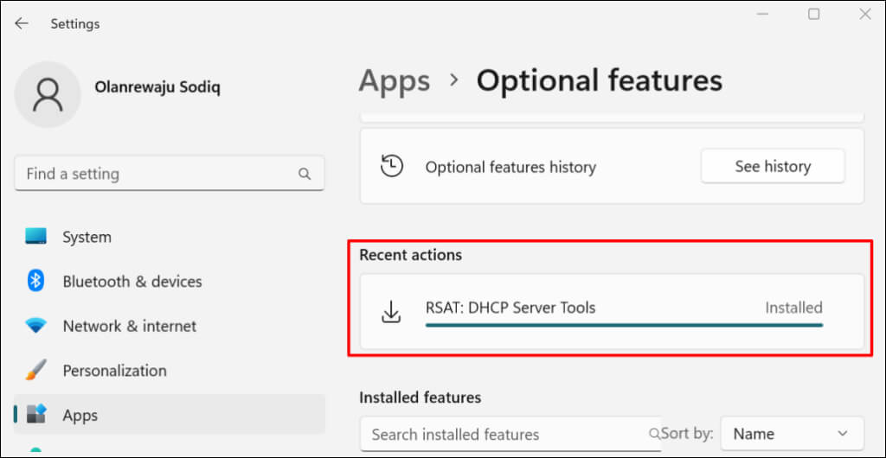The image size is (886, 458).
Task: Click the Network wifi icon
Action: click(35, 326)
